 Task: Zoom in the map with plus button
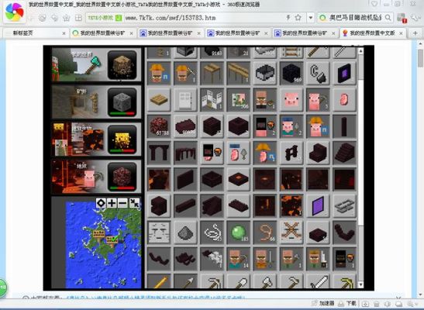coord(112,203)
